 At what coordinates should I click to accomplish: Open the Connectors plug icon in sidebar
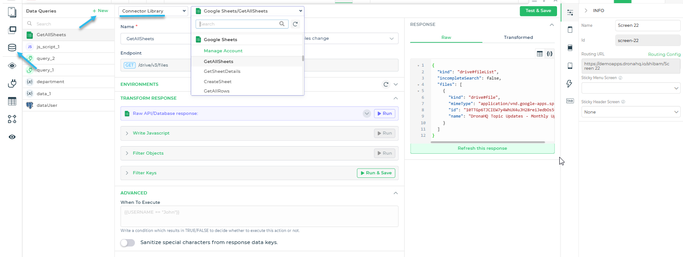tap(12, 83)
